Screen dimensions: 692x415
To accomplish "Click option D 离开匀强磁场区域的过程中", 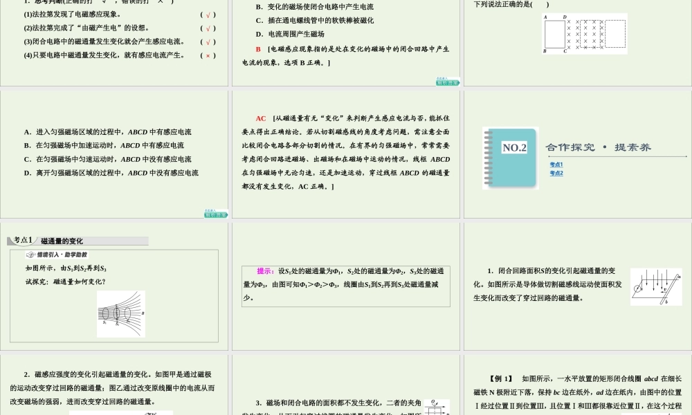I will coord(111,173).
